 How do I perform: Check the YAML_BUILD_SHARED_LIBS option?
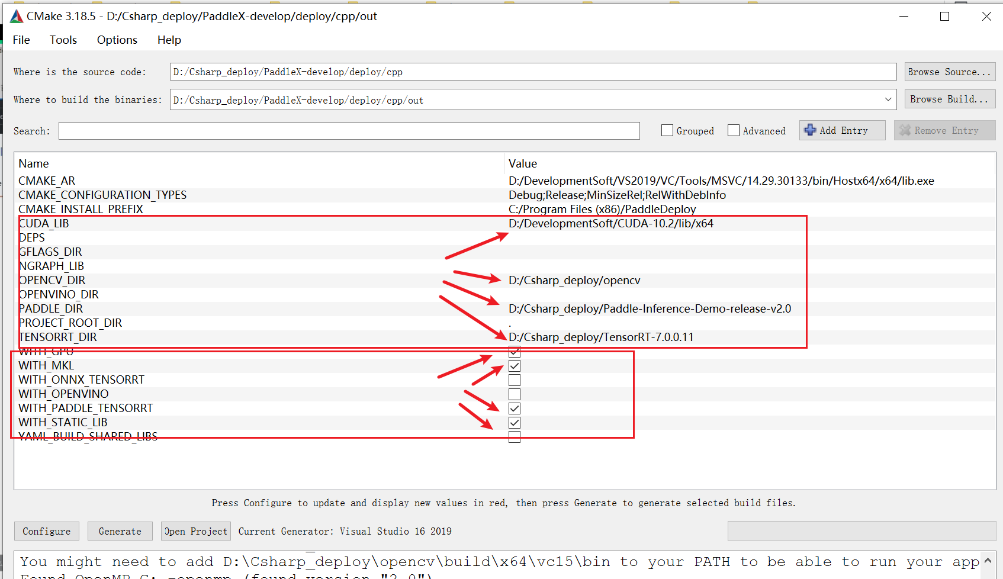[514, 436]
